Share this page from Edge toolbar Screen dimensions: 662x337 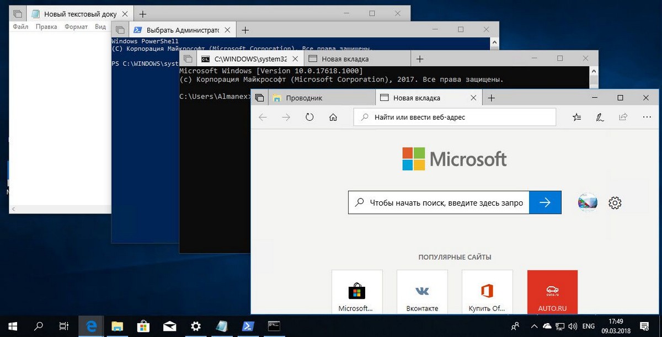pos(623,117)
